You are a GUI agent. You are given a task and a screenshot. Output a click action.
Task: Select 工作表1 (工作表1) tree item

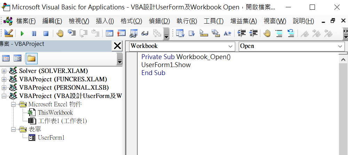[x=62, y=121]
